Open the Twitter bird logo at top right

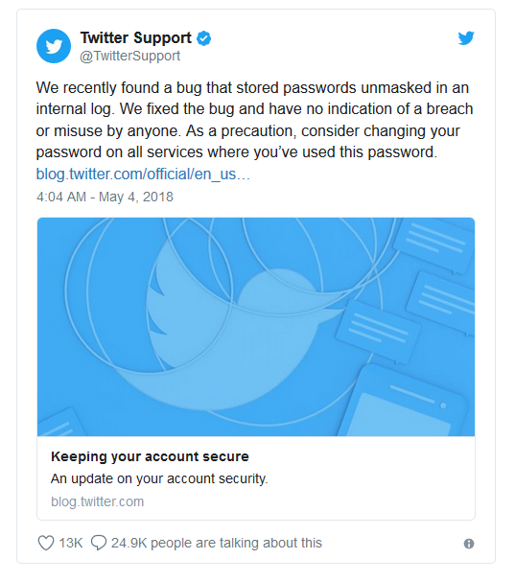coord(466,38)
